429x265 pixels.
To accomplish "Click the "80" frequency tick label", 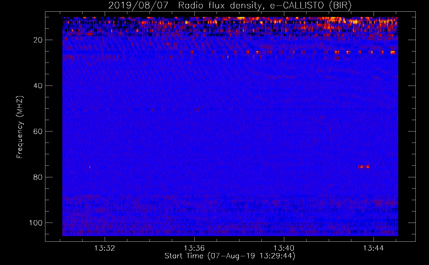I will click(x=38, y=177).
